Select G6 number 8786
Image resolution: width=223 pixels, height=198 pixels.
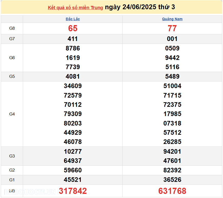point(73,48)
